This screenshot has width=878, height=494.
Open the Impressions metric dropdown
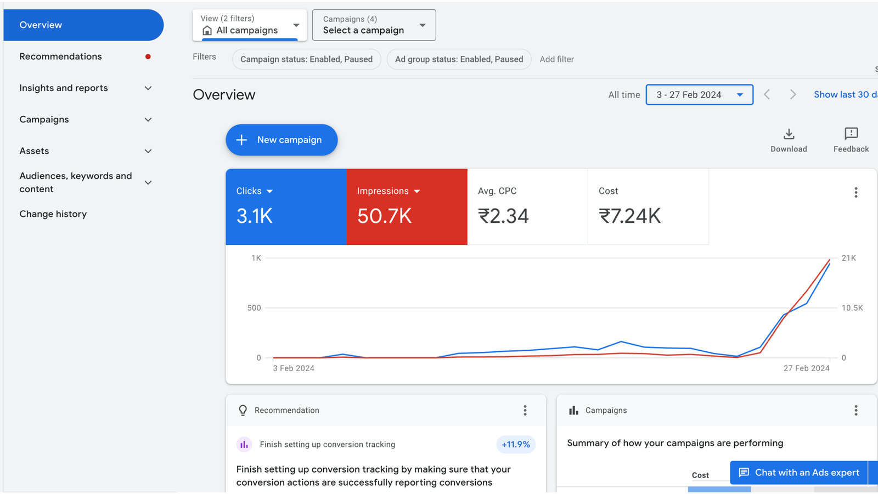click(x=417, y=192)
